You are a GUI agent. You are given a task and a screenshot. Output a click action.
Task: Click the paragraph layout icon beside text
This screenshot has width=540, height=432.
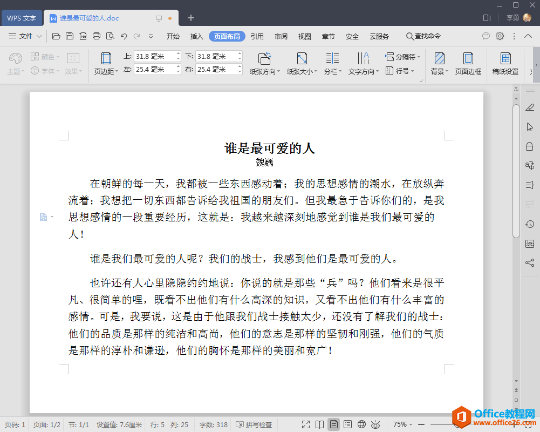(x=43, y=217)
